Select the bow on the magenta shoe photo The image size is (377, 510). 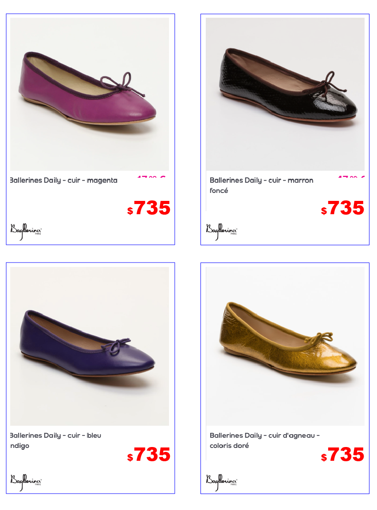tap(122, 84)
